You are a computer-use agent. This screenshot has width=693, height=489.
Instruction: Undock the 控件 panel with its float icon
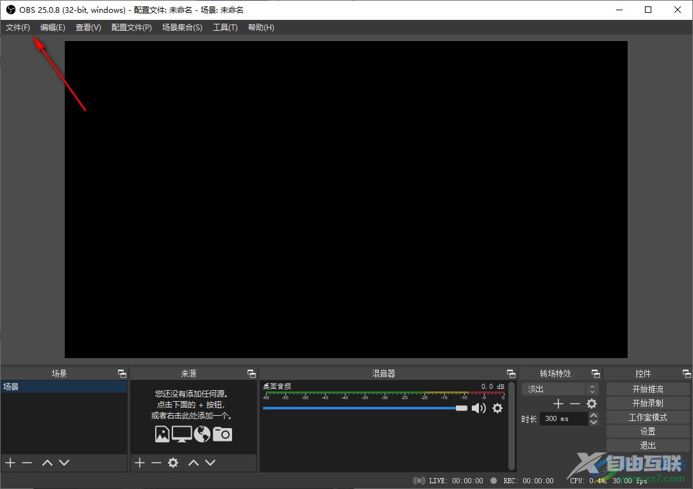[x=687, y=374]
